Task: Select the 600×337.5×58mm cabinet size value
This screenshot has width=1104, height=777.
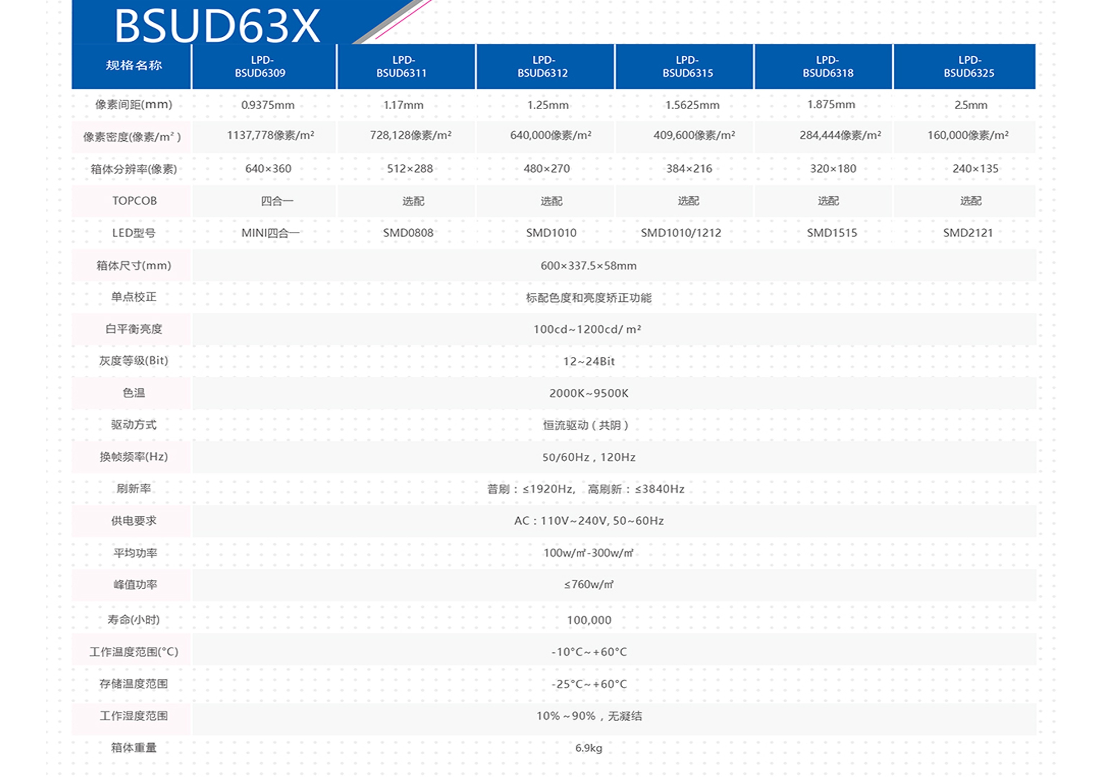Action: click(x=588, y=266)
